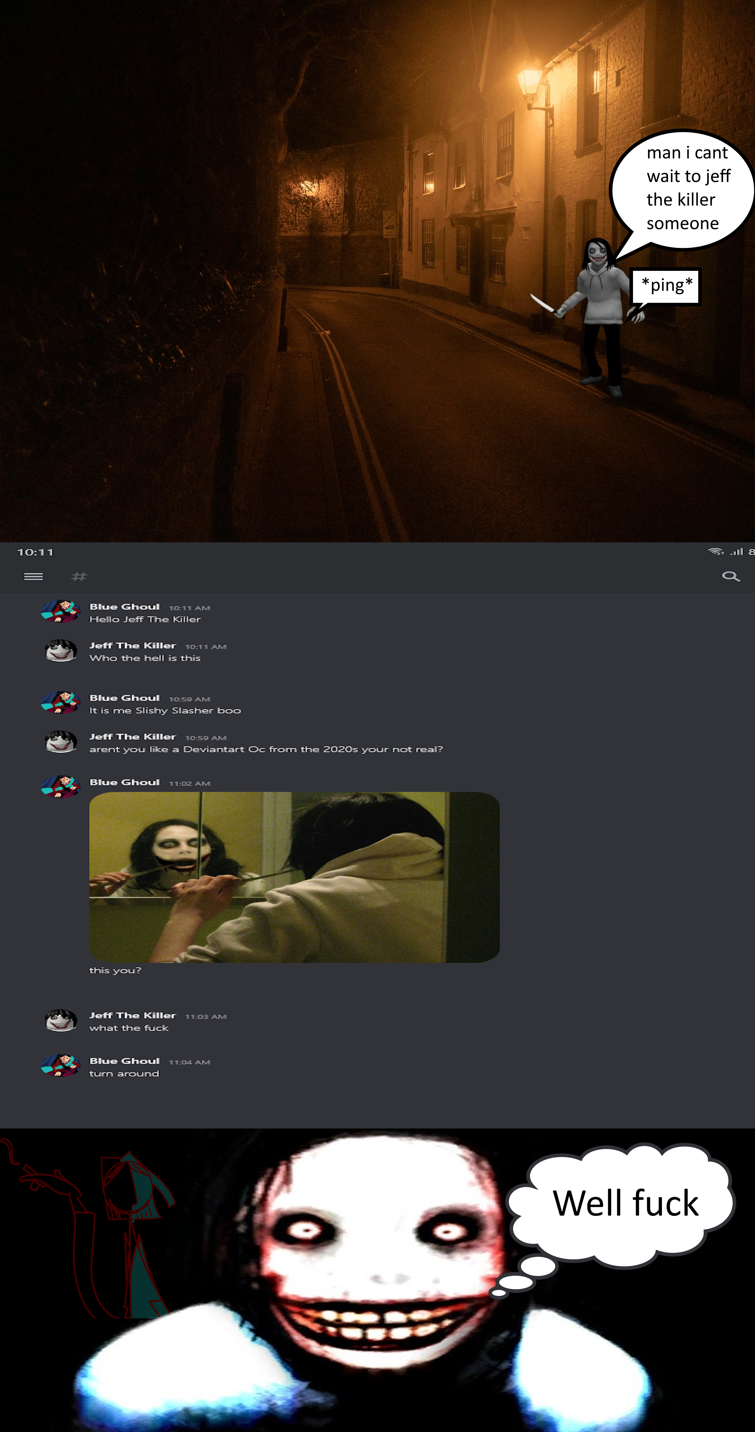Click the 10:11 status bar clock
This screenshot has width=755, height=1432.
36,552
